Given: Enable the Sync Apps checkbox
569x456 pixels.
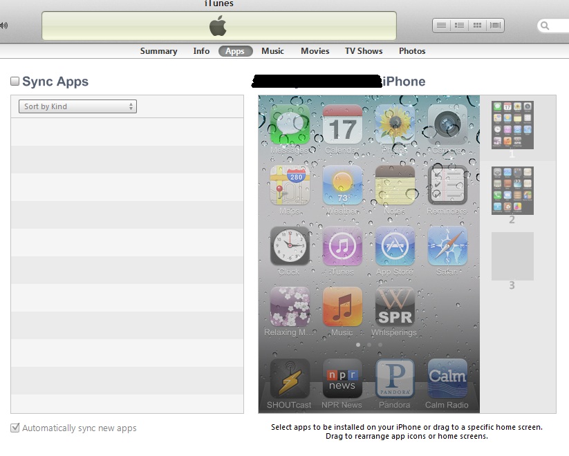Looking at the screenshot, I should coord(15,82).
